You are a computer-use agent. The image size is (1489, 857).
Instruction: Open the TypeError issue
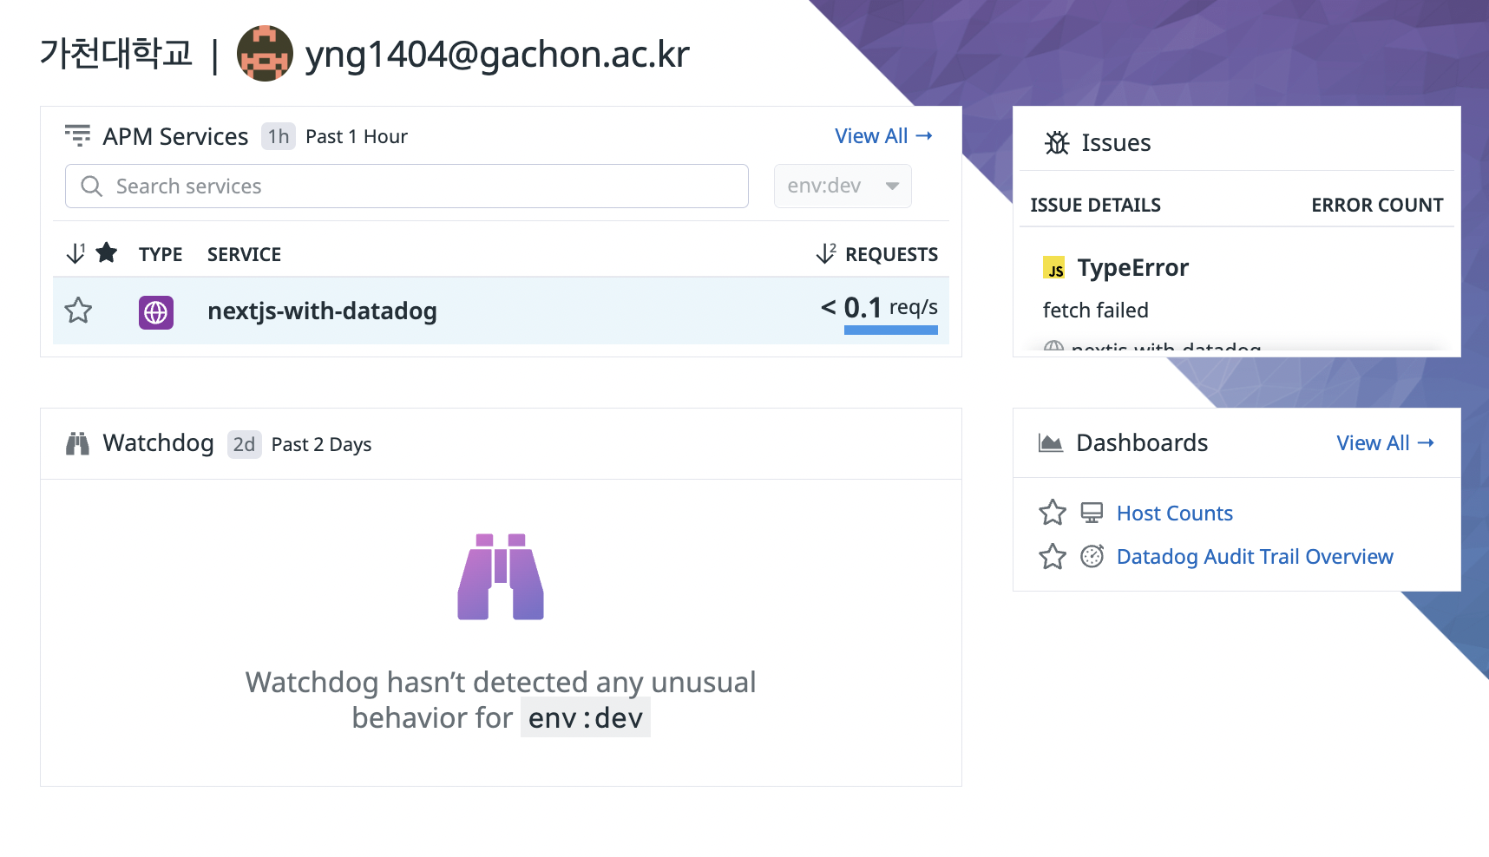tap(1132, 268)
